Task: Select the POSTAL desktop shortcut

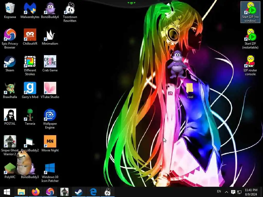Action: (x=10, y=117)
